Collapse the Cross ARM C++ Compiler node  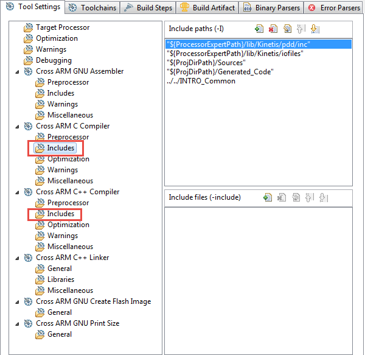[x=17, y=192]
